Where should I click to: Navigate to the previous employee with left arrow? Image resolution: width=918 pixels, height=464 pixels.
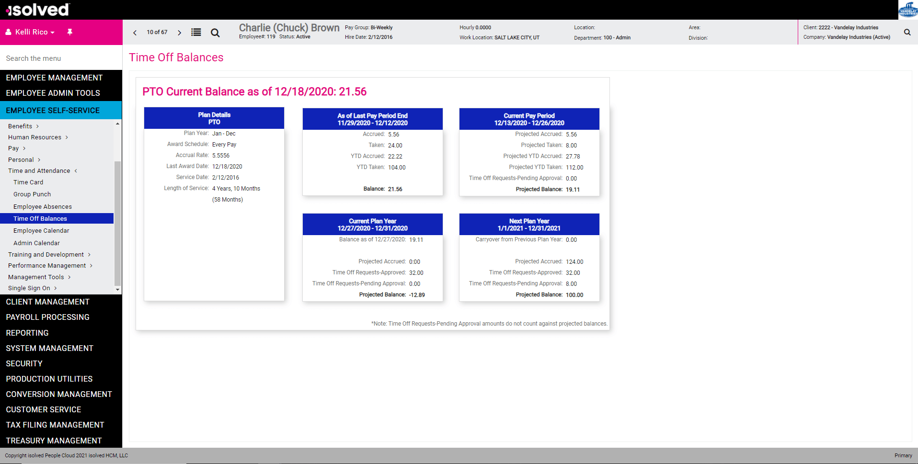135,32
